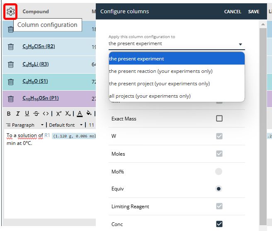Open the Paragraph style dropdown
Screen dimensions: 272x231
click(x=24, y=125)
